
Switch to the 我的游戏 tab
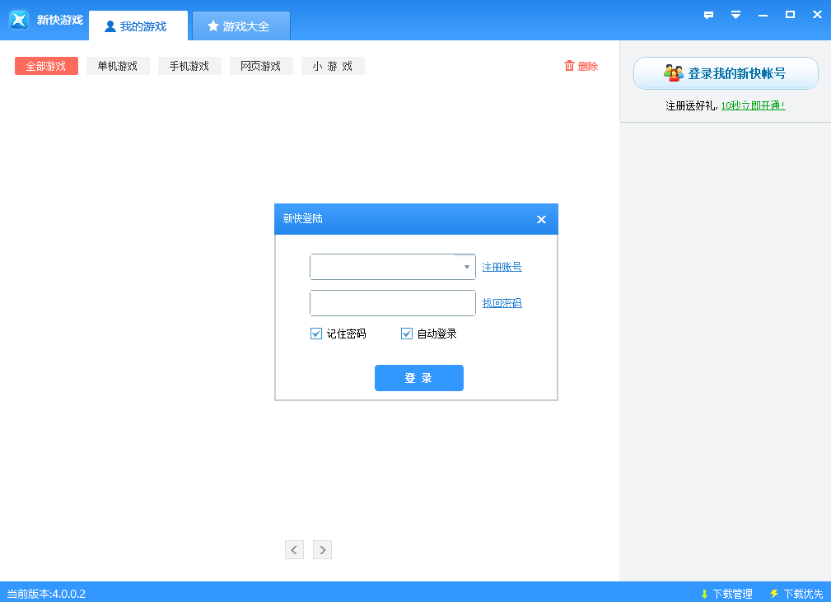click(x=138, y=26)
